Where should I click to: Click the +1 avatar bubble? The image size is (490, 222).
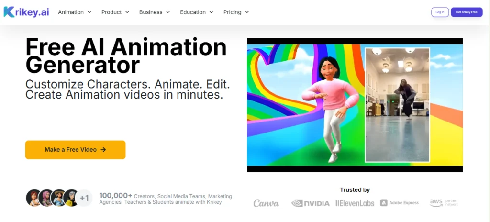(x=84, y=198)
